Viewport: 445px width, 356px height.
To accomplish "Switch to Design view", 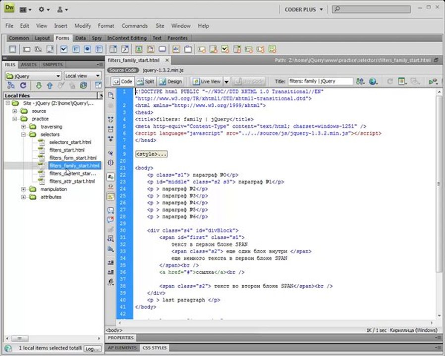I will 170,82.
